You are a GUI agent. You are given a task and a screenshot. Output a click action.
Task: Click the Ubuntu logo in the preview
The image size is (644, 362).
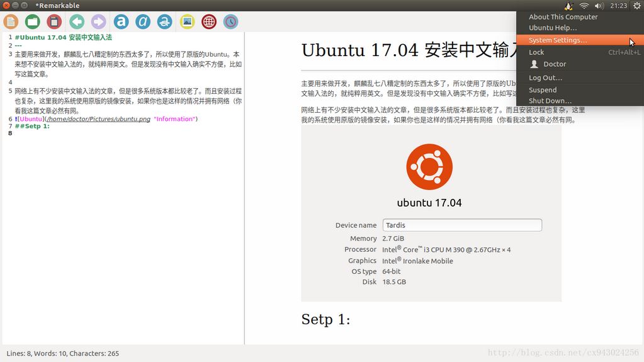pyautogui.click(x=429, y=167)
